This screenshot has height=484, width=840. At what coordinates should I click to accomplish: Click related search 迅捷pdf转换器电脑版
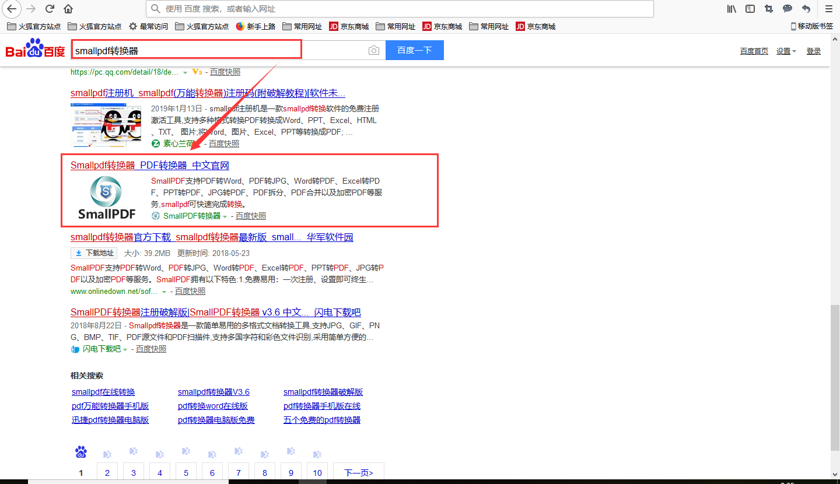[x=110, y=420]
